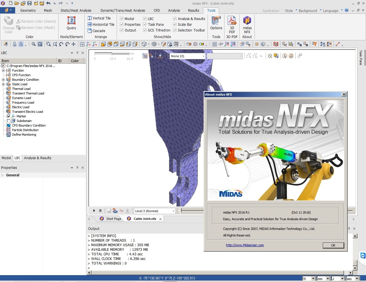Apply Vertical Tile arrangement
Viewport: 366px width, 282px height.
[x=99, y=18]
